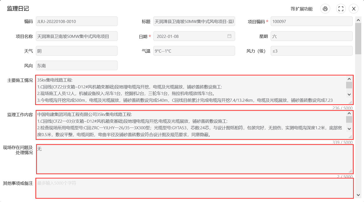This screenshot has height=202, width=364.
Task: Focus the 编码 field with JLRJ-20220108-0010
Action: [x=77, y=21]
